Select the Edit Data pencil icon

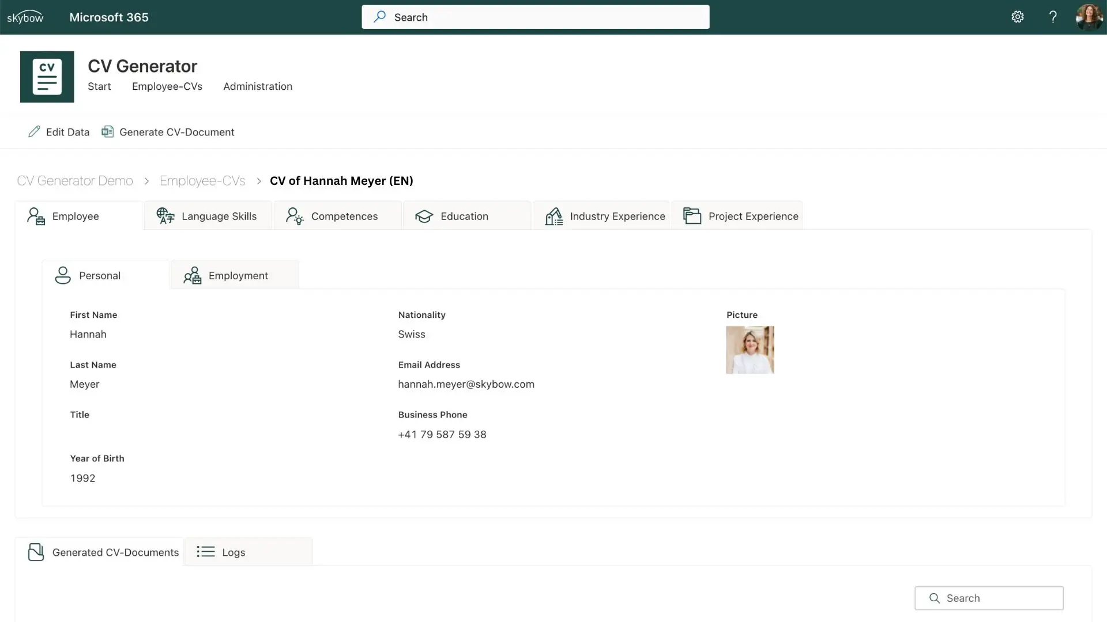click(x=34, y=131)
